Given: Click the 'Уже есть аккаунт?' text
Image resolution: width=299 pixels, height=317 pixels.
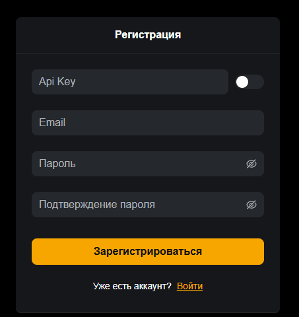Looking at the screenshot, I should pos(132,286).
